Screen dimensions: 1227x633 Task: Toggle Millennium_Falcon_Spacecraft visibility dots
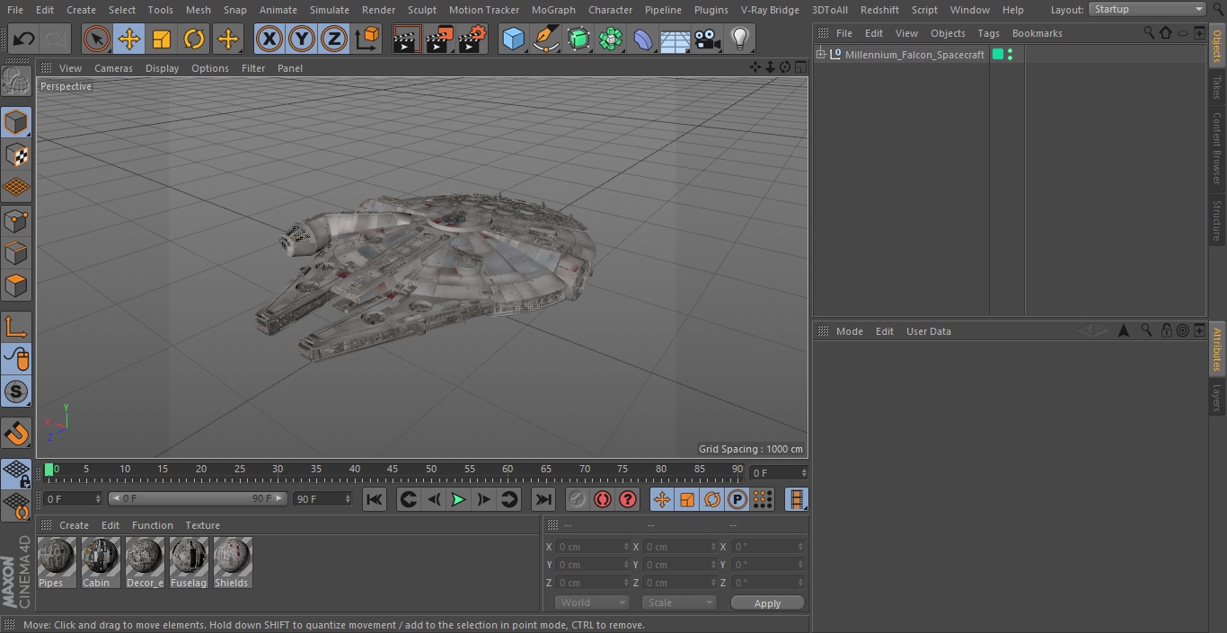1011,55
